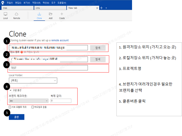Click the 복제 깊이 input field
Screen dimensions: 182x136
(x=61, y=101)
